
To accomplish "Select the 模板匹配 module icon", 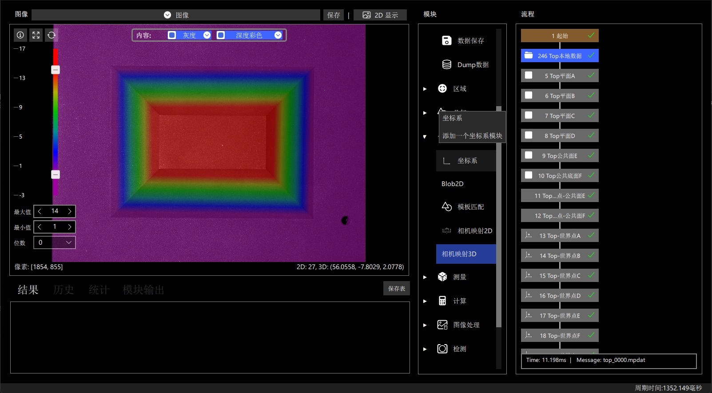I will (x=447, y=206).
